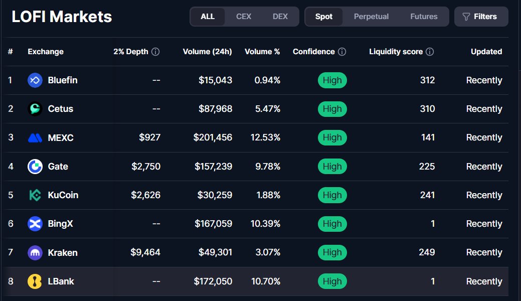Open the Gate exchange link
This screenshot has width=521, height=301.
58,166
